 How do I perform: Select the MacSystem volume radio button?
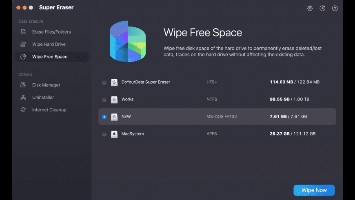click(104, 134)
